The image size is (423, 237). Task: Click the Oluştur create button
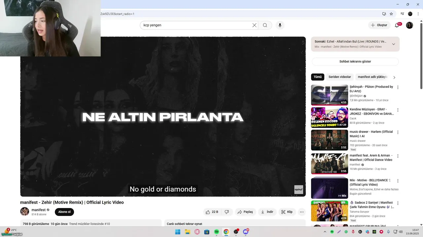point(379,25)
